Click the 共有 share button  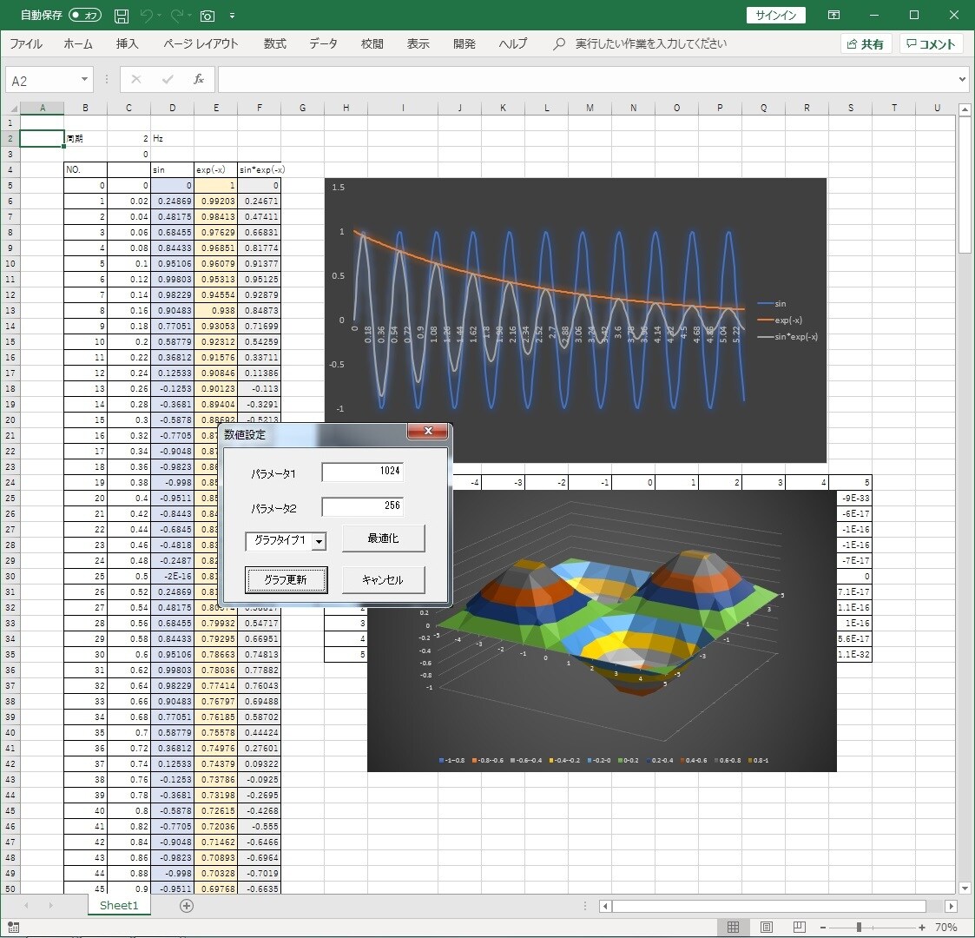coord(866,44)
